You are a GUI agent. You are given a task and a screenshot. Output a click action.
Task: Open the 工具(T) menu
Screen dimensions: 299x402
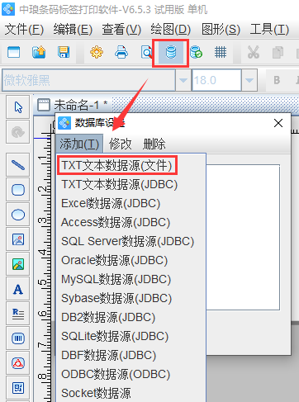coord(269,29)
